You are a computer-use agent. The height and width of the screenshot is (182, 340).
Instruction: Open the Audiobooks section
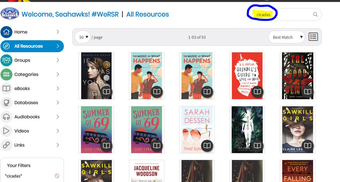coord(32,117)
